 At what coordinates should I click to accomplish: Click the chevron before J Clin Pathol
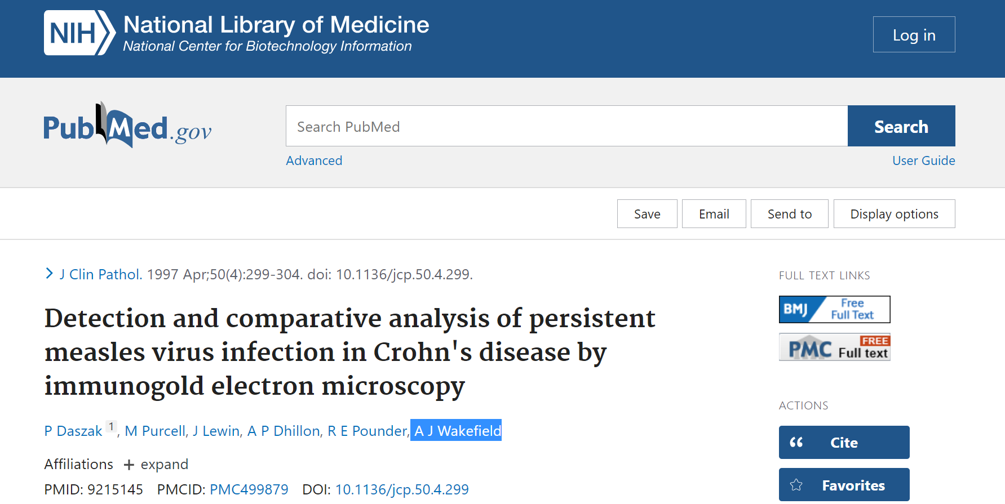49,274
